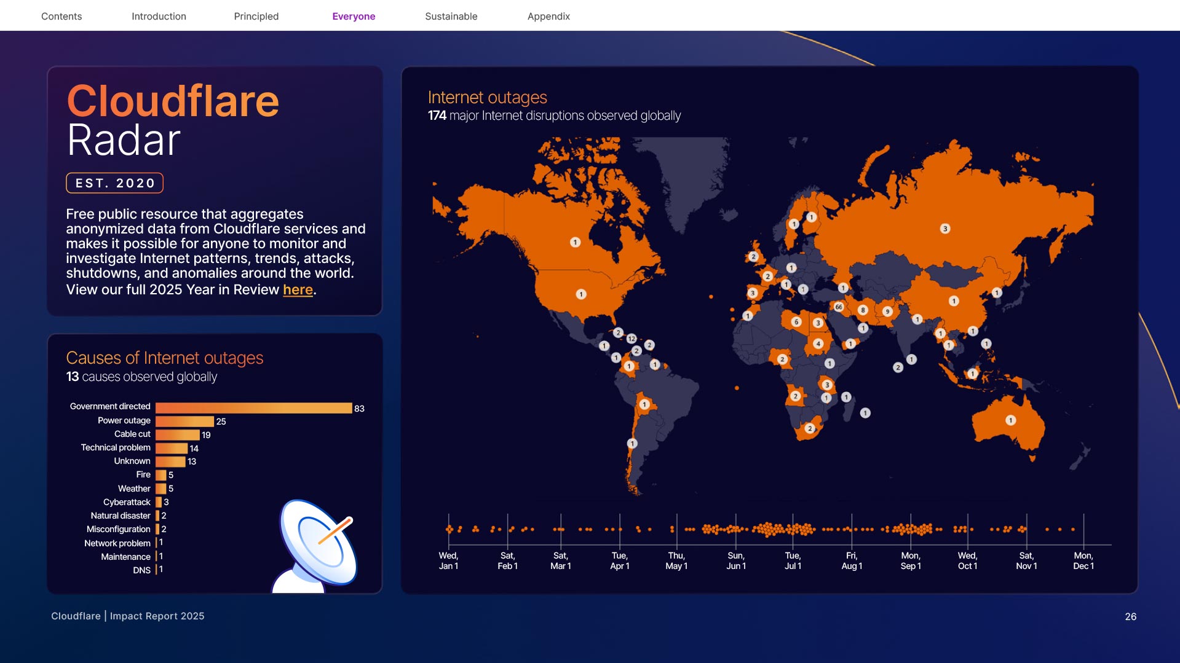The height and width of the screenshot is (663, 1180).
Task: Click the 'Sat, Feb 1' timeline label
Action: click(507, 560)
